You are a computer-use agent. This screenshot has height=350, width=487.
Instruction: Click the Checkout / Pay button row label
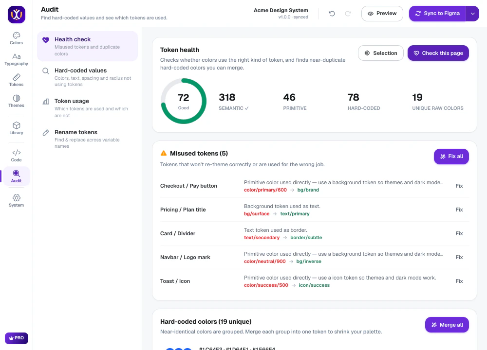(188, 186)
